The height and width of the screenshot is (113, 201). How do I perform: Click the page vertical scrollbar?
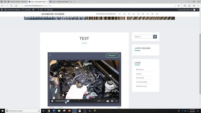pos(200,64)
